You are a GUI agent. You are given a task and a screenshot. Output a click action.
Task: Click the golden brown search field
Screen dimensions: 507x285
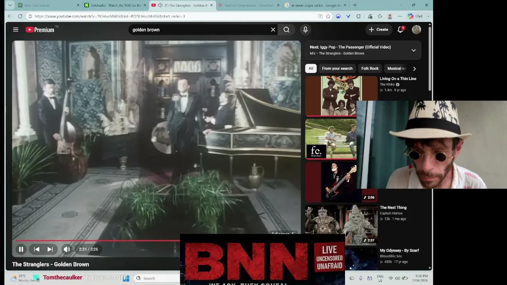click(200, 30)
